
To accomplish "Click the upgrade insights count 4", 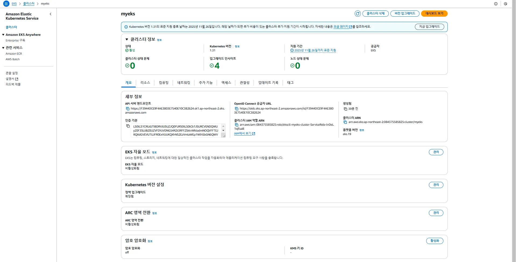I will coord(217,66).
